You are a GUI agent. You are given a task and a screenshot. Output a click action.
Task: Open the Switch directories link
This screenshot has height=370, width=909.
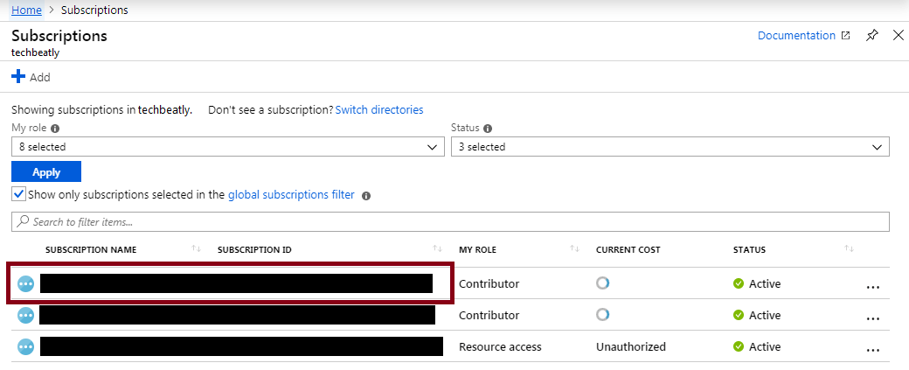click(379, 110)
